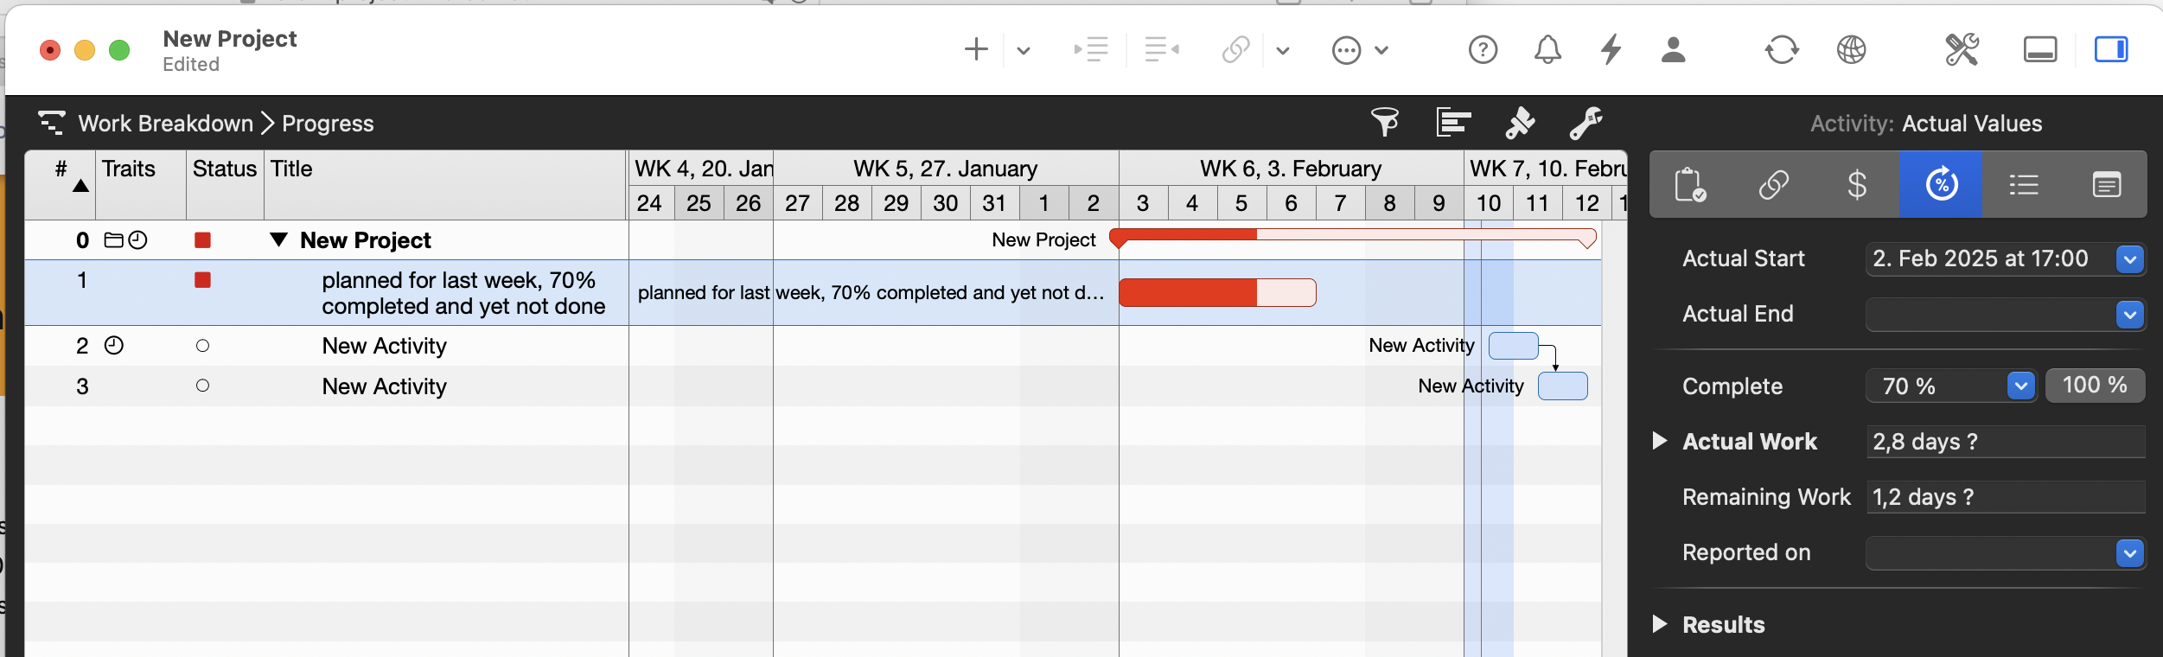This screenshot has height=657, width=2163.
Task: Open the wrench tools icon in view bar
Action: [1586, 123]
